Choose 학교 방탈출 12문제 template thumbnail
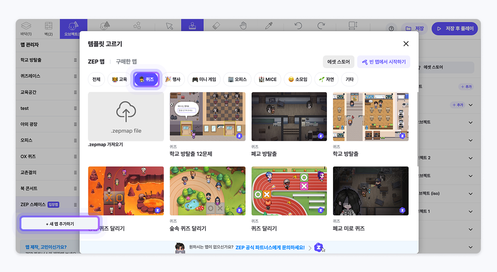Image resolution: width=497 pixels, height=272 pixels. pos(208,116)
